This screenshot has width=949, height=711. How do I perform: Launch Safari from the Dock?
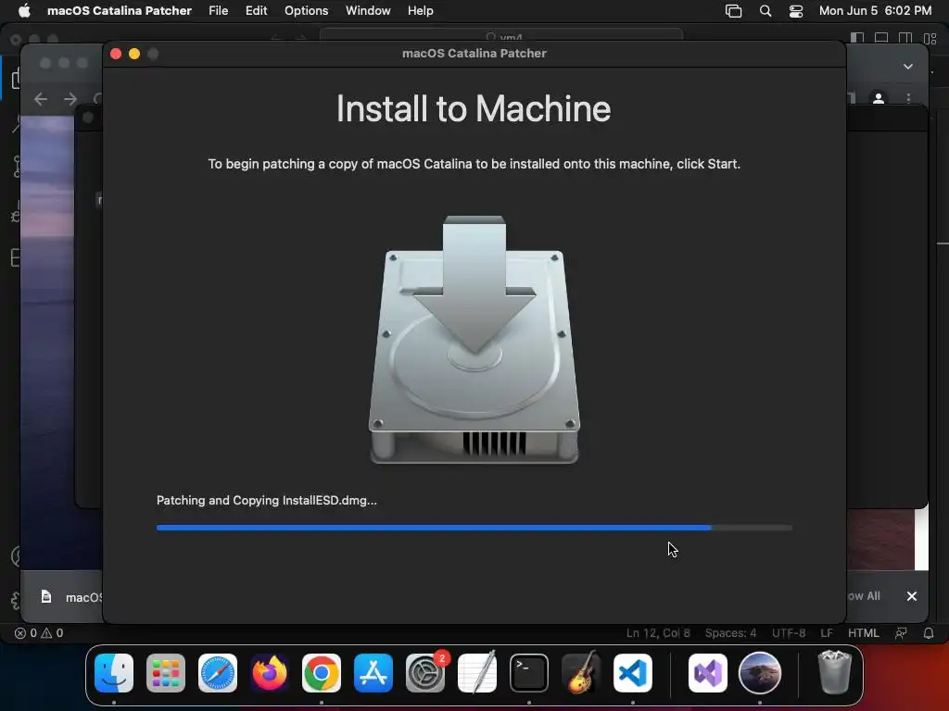click(x=218, y=673)
